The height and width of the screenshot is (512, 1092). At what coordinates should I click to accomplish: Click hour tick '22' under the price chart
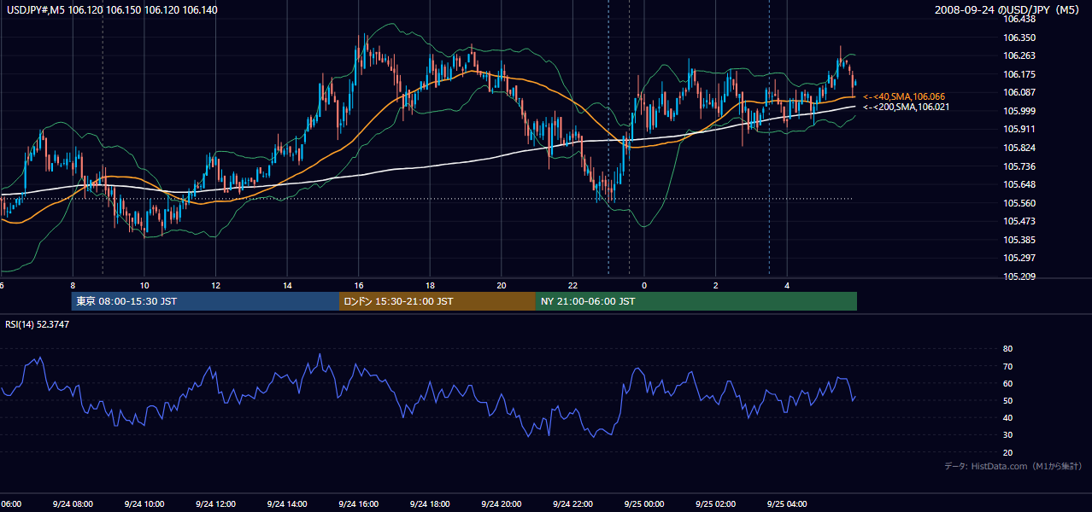tap(573, 286)
